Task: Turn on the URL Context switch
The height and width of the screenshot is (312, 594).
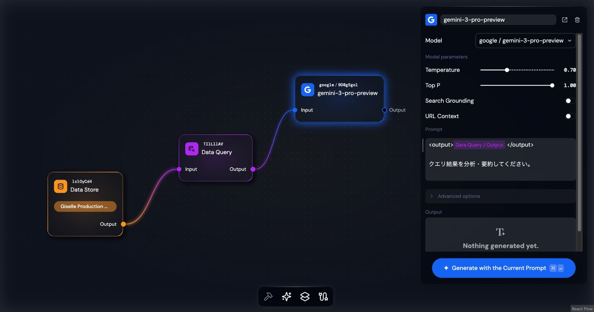Action: point(570,116)
